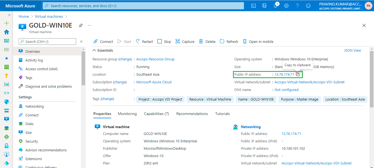Click the Project : Accops VDI Project tag

pyautogui.click(x=160, y=99)
